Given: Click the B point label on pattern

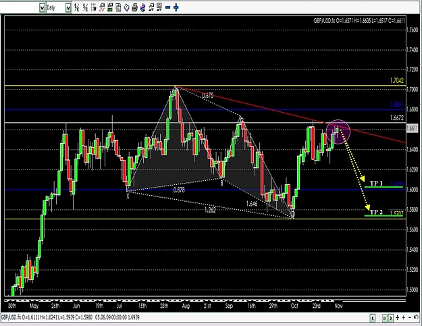Looking at the screenshot, I should coord(221,183).
